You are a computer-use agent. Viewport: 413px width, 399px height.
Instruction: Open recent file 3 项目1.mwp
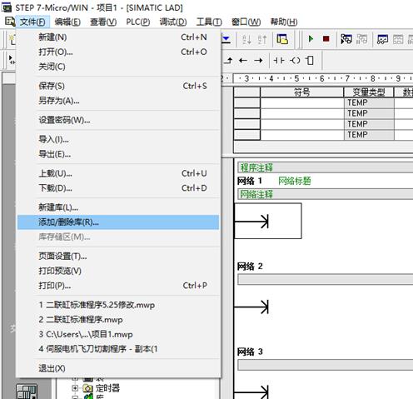[118, 334]
